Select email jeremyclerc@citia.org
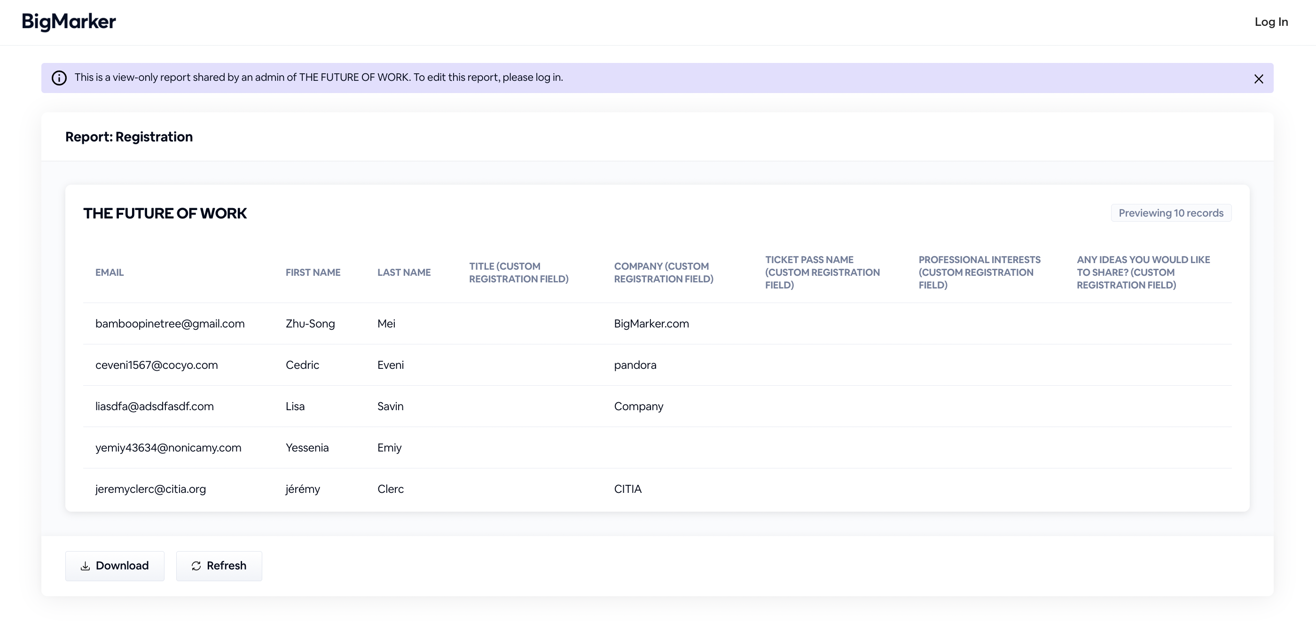Screen dimensions: 1316x623 [x=151, y=489]
